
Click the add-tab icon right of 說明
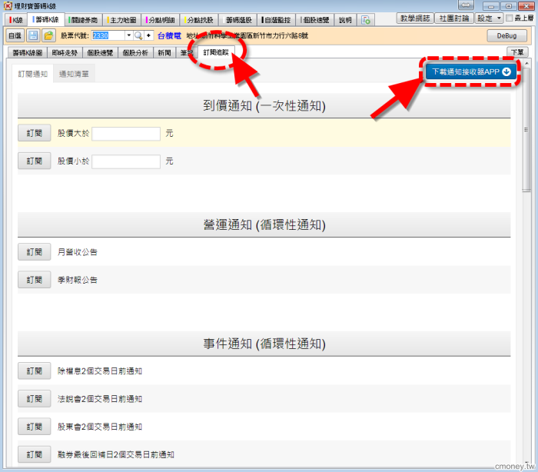pyautogui.click(x=367, y=19)
